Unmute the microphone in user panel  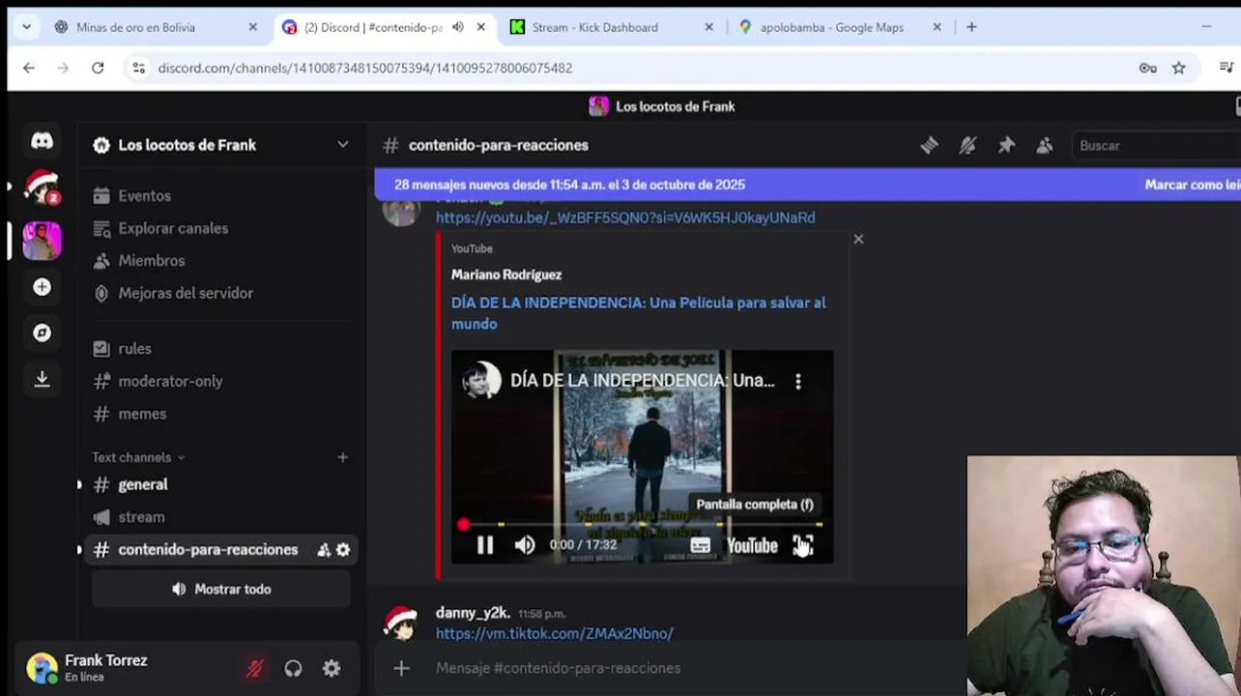point(254,668)
